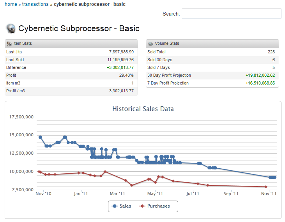Go to transactions breadcrumb link

coord(35,4)
